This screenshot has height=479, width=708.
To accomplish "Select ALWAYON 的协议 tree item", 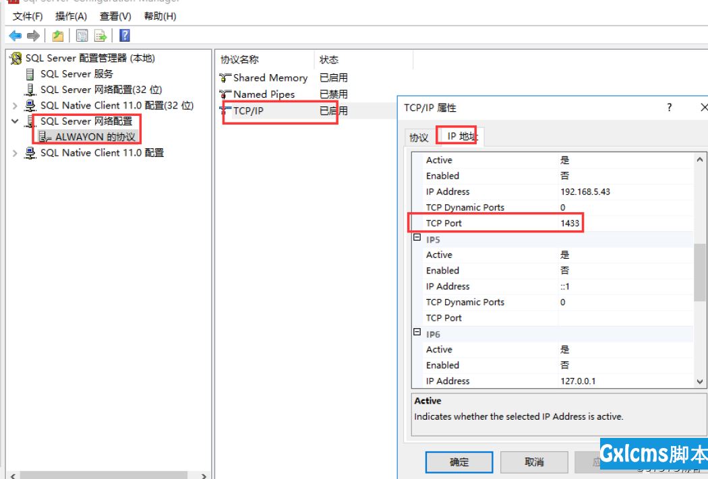I will (95, 137).
